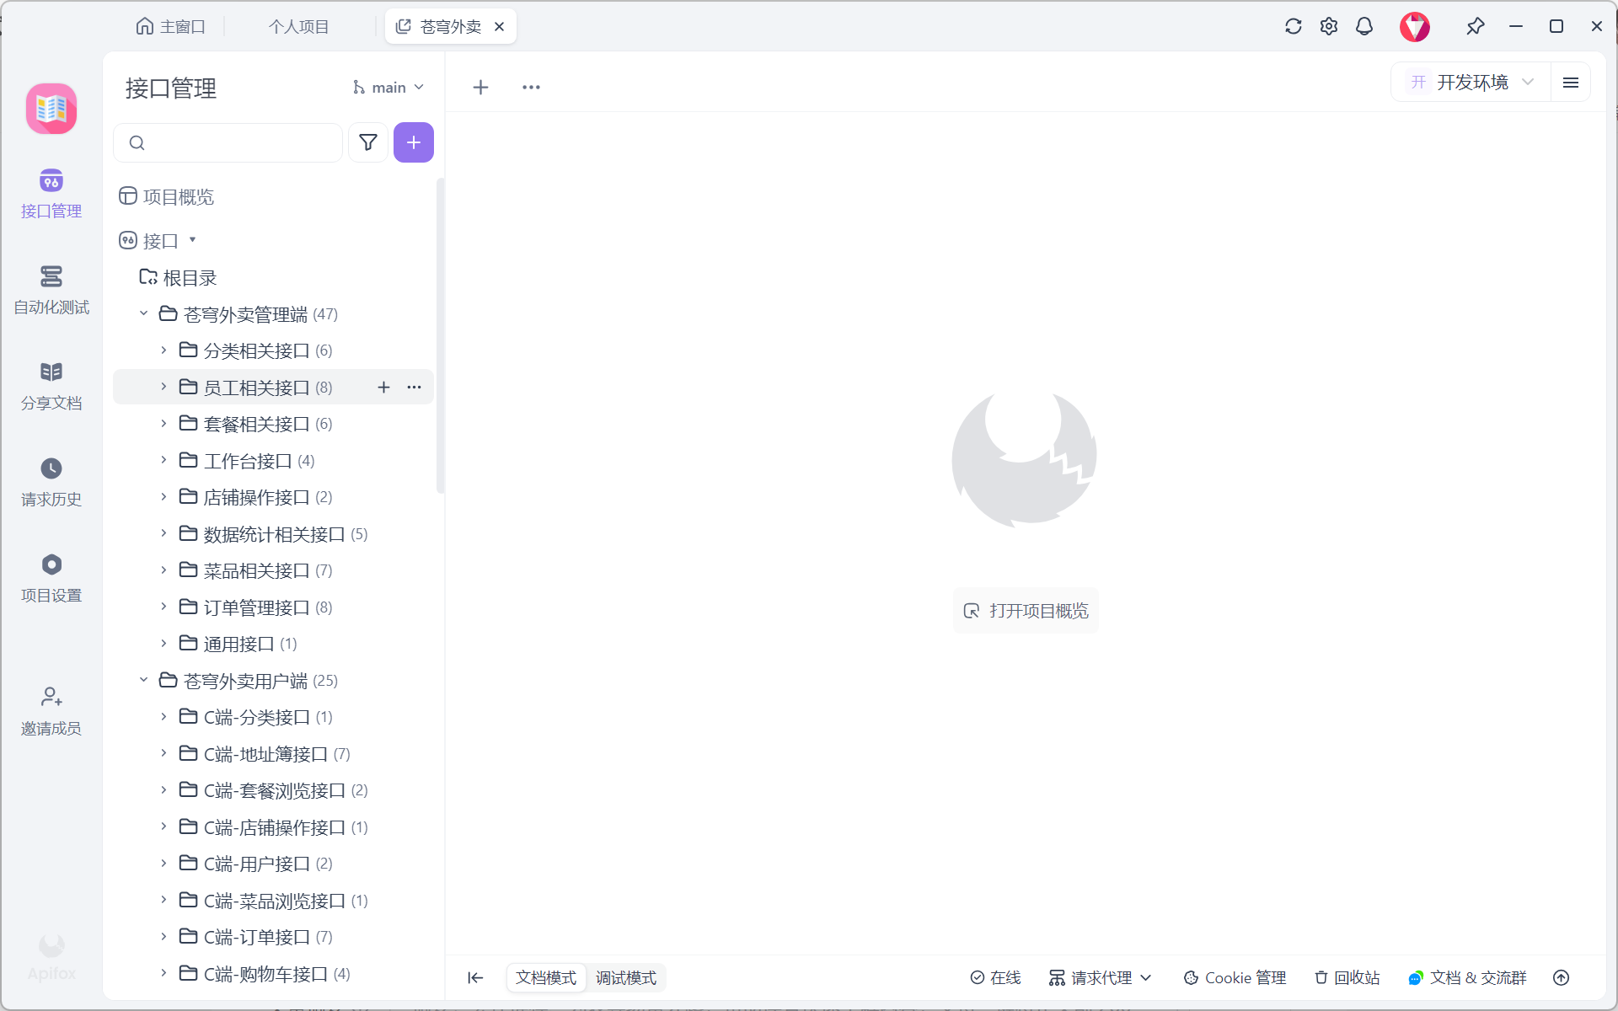Pin window with pushpin icon

click(x=1475, y=26)
